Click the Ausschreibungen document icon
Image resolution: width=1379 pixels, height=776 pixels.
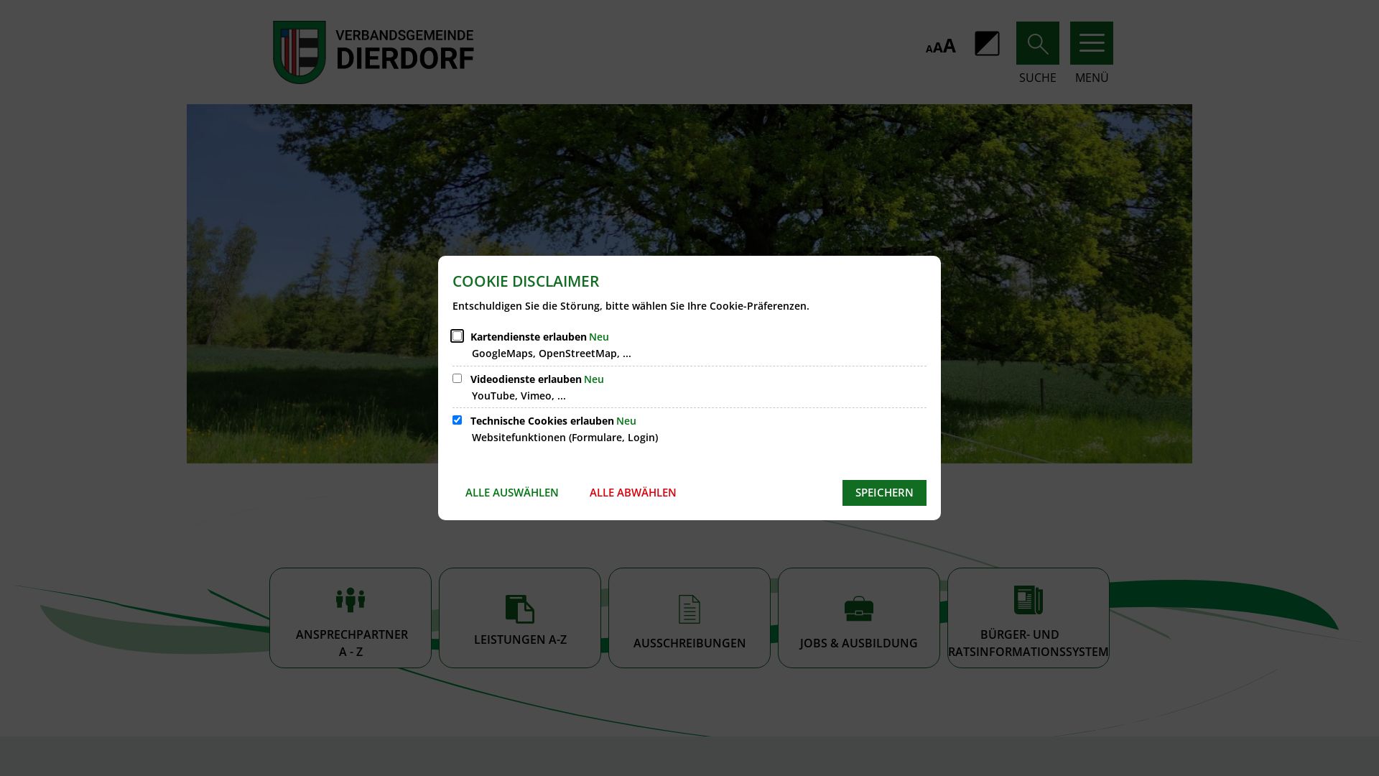pyautogui.click(x=689, y=609)
